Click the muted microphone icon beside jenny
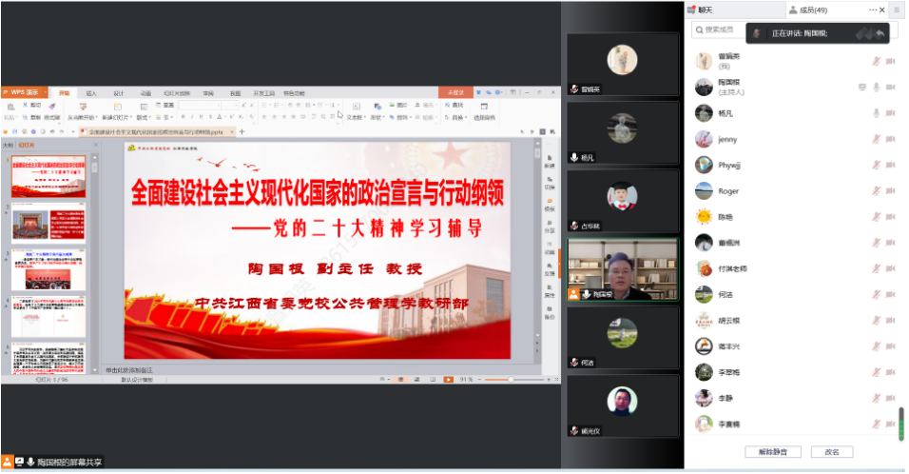This screenshot has height=474, width=909. [x=876, y=139]
